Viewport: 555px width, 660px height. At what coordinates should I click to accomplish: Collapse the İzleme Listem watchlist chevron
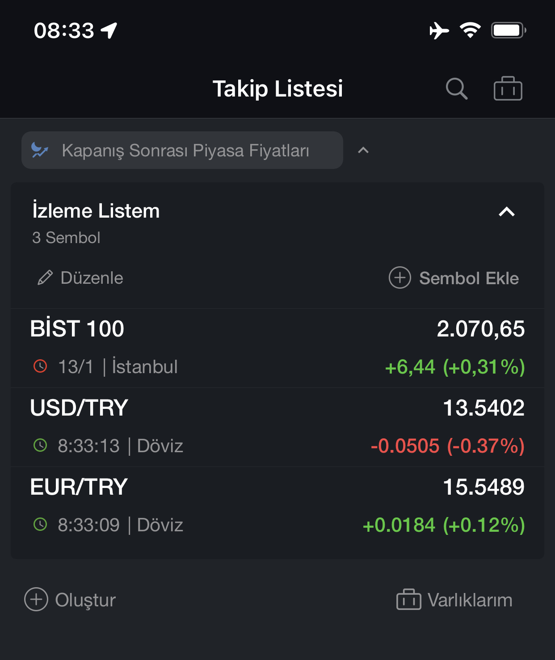(507, 212)
